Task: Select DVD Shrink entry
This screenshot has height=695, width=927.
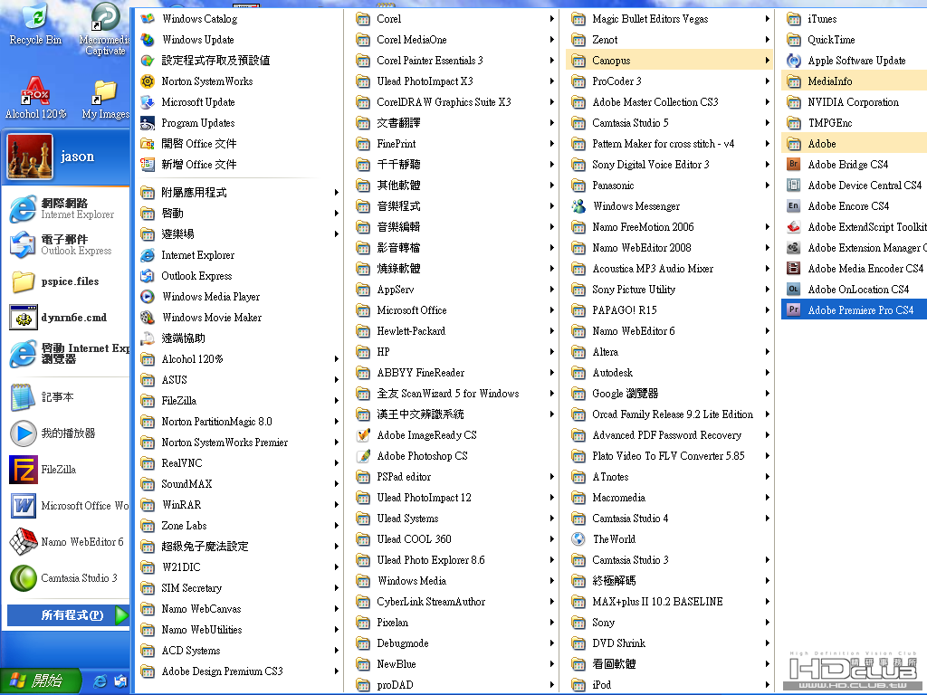Action: 669,643
